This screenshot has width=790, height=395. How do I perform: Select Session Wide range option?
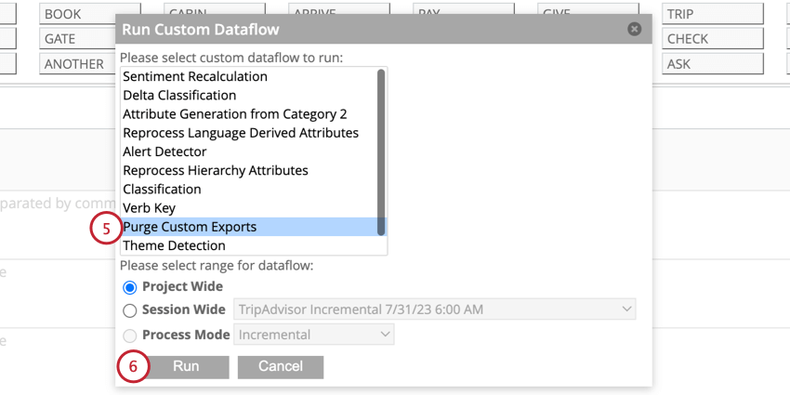[130, 310]
